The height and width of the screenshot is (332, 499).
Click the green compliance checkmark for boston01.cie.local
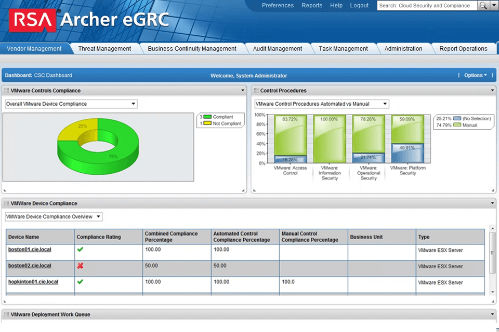[x=79, y=250]
